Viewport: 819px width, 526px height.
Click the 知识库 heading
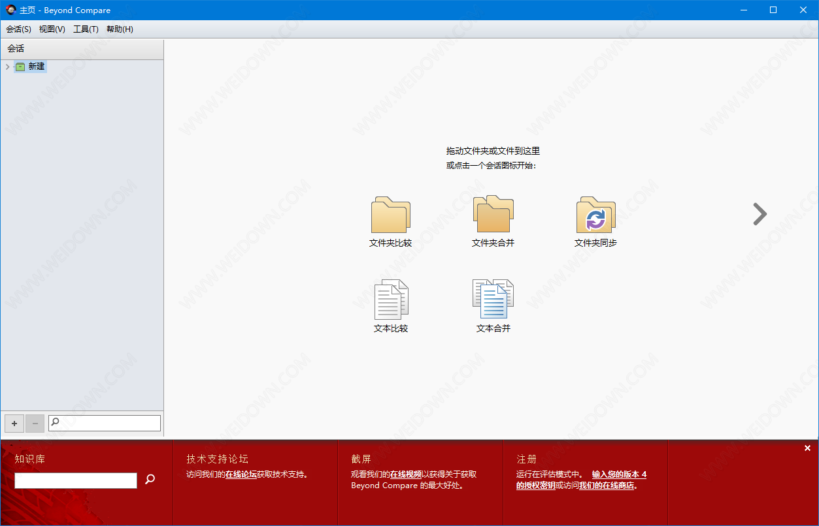coord(30,459)
